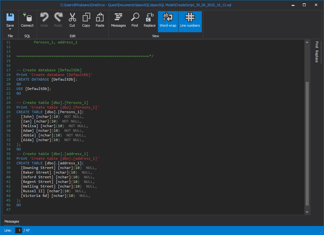Toggle the Messages panel
The width and height of the screenshot is (324, 235).
118,19
